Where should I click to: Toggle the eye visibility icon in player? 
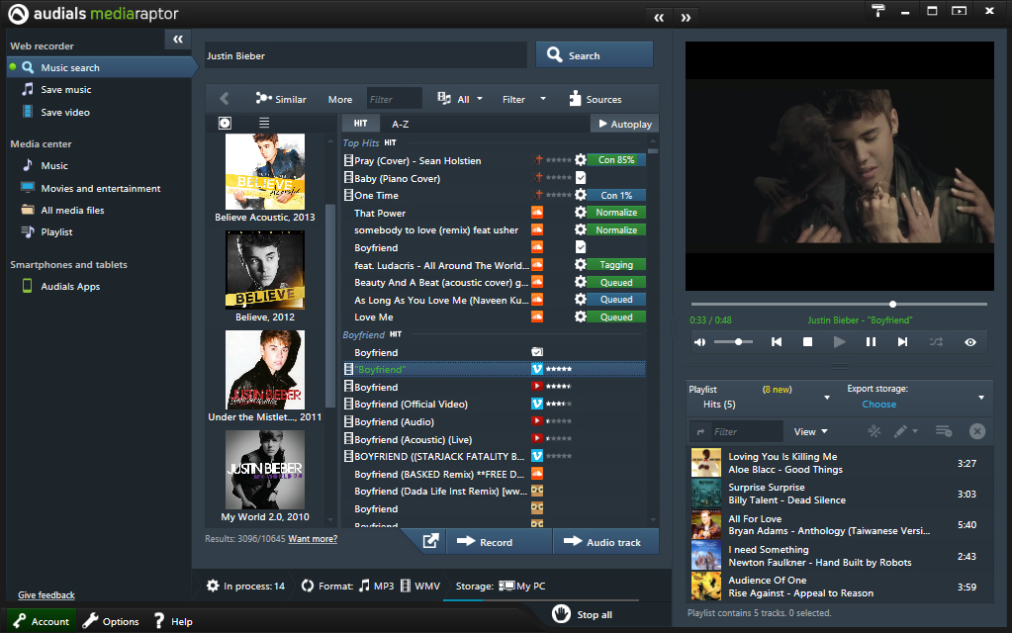pyautogui.click(x=970, y=342)
